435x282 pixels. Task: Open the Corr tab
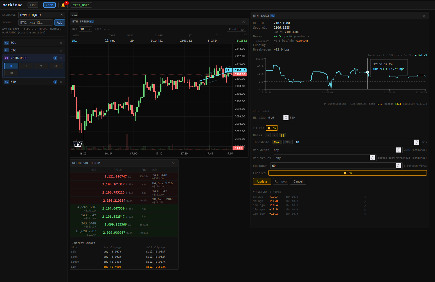[49, 5]
